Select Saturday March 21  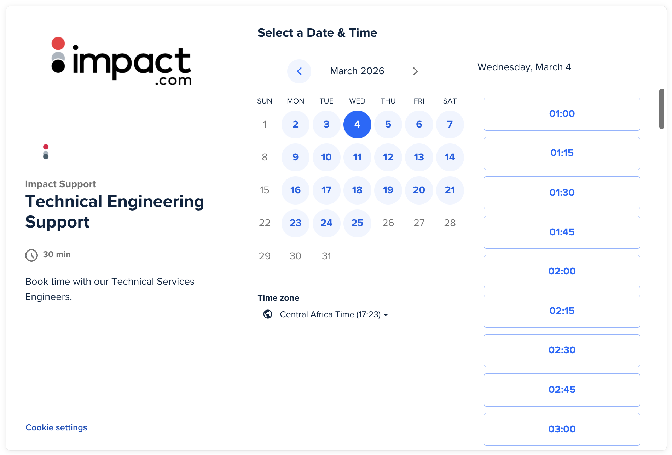tap(450, 190)
